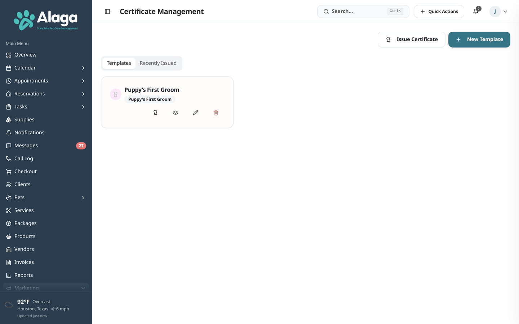Preview Puppy's First Groom template
The height and width of the screenshot is (324, 519).
tap(176, 113)
